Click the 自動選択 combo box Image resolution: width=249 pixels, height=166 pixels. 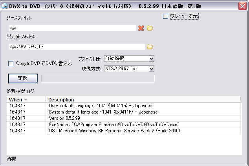129,59
